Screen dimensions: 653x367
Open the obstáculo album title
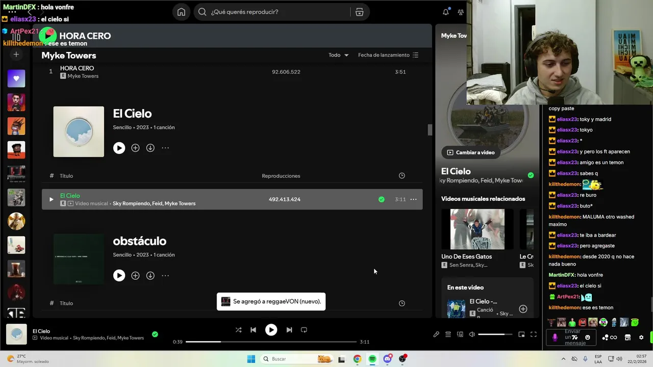coord(139,241)
